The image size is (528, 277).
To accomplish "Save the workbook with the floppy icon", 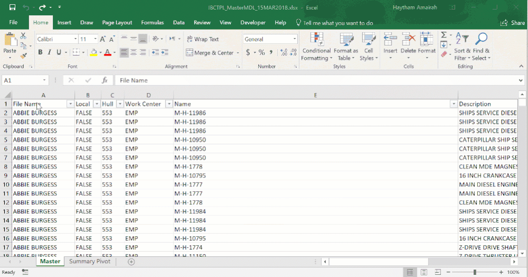I will coord(13,7).
